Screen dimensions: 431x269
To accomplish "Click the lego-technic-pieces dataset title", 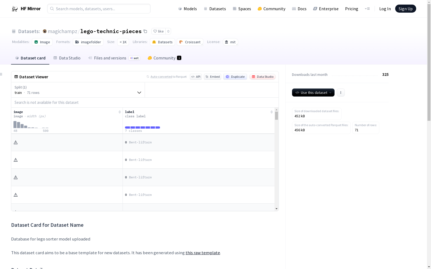I will (x=111, y=31).
